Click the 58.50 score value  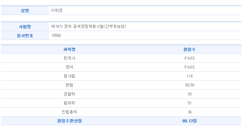190,85
